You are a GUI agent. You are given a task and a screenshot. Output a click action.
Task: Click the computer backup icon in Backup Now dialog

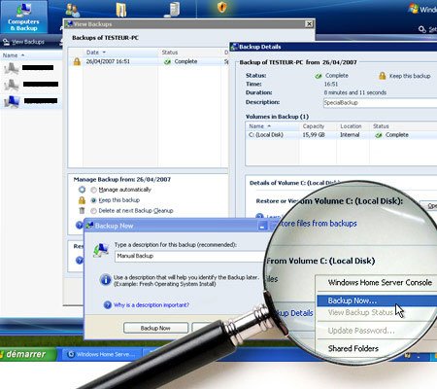click(x=101, y=251)
